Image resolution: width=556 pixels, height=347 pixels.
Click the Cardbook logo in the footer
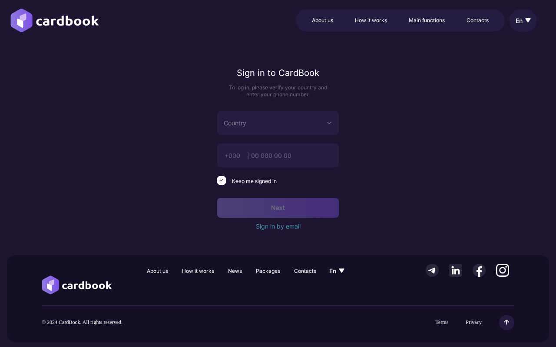click(x=77, y=285)
